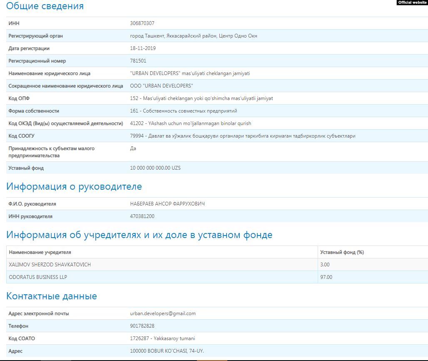Click the full legal name "URBAN DEVELOPERS" mas'uliyati cheklangan jamiyati
428x361 pixels.
pyautogui.click(x=190, y=73)
